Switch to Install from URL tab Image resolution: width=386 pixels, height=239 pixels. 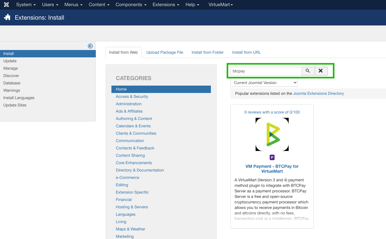click(246, 52)
